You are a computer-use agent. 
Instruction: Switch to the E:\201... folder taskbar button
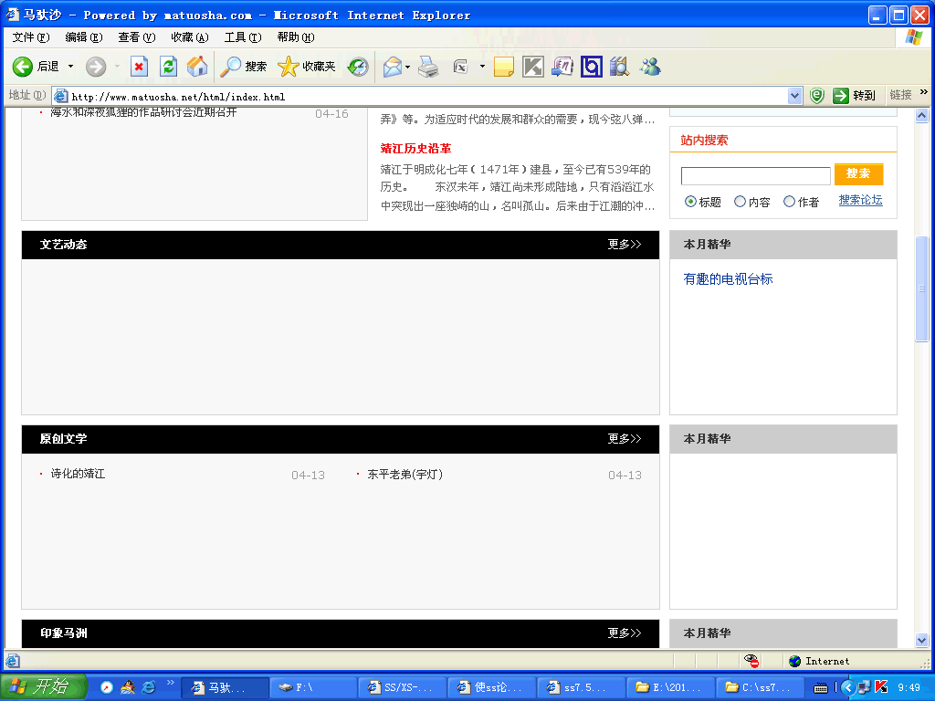point(670,687)
